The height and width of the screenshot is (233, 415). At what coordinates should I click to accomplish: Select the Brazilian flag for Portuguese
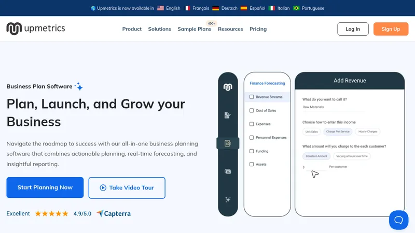[x=296, y=8]
